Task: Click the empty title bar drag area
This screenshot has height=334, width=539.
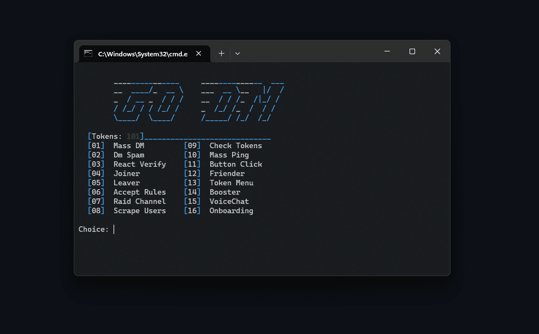Action: point(310,52)
